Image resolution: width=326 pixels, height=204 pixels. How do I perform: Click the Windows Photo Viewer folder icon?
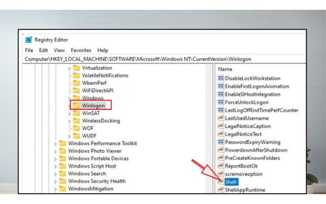(x=62, y=151)
